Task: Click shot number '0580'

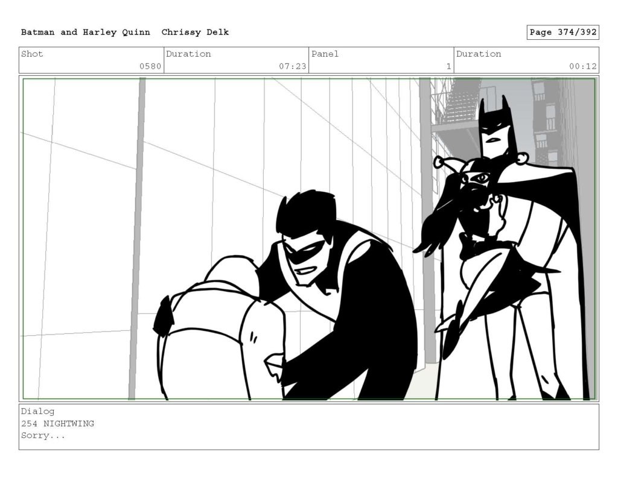Action: (x=150, y=66)
